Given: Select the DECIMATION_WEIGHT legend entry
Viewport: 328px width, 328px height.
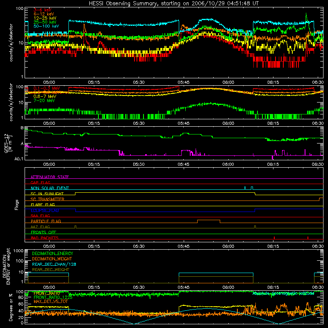Looking at the screenshot, I should 52,259.
